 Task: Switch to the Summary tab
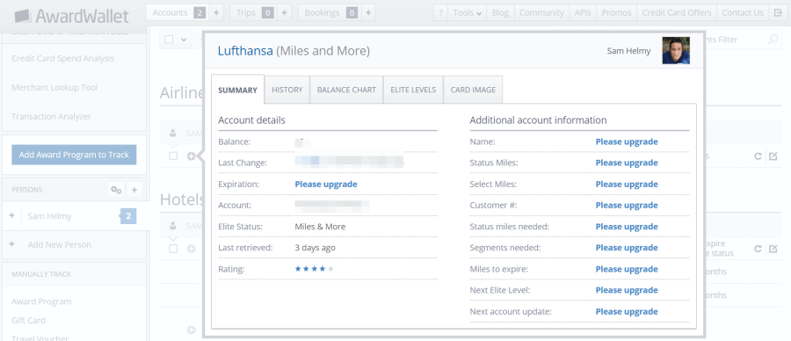click(x=237, y=90)
